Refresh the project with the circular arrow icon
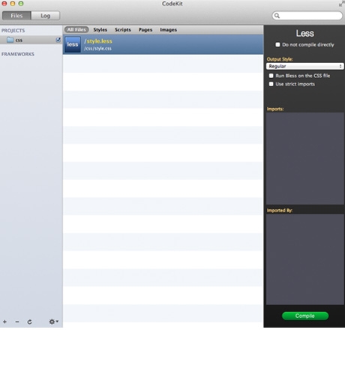Viewport: 345px width, 375px height. click(29, 322)
